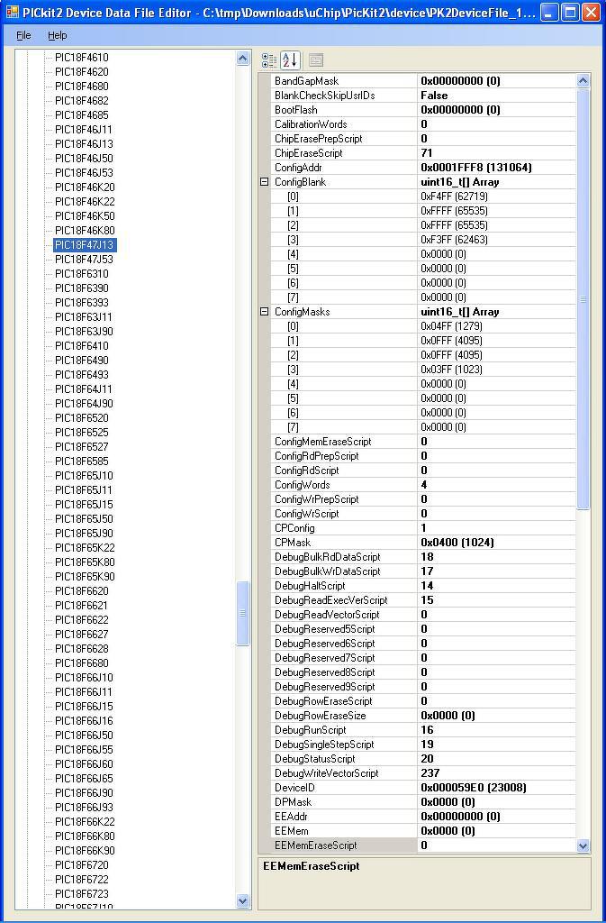606x923 pixels.
Task: Select the ConfigMemEraseScript property name
Action: [322, 442]
